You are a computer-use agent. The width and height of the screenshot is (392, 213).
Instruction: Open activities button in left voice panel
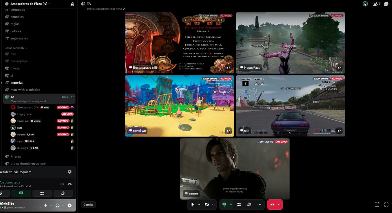pos(42,193)
